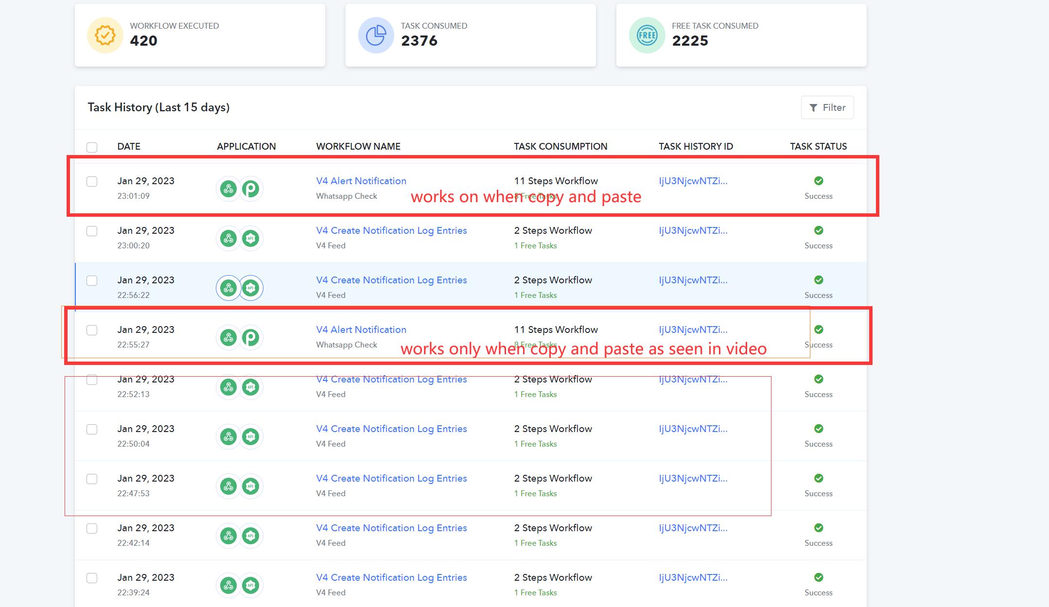The image size is (1049, 607).
Task: Click the Pabbly icon in 22:55:27 row
Action: coord(251,337)
